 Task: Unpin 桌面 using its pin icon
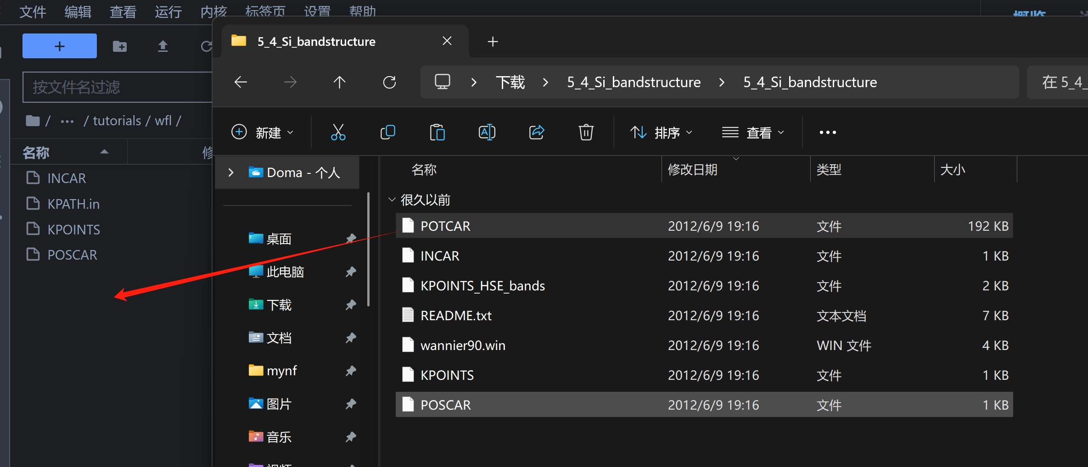tap(351, 239)
